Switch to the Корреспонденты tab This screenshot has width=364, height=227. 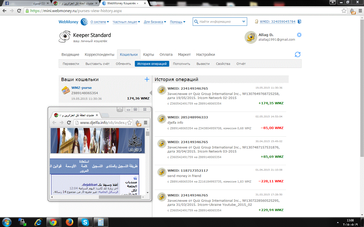click(x=99, y=55)
